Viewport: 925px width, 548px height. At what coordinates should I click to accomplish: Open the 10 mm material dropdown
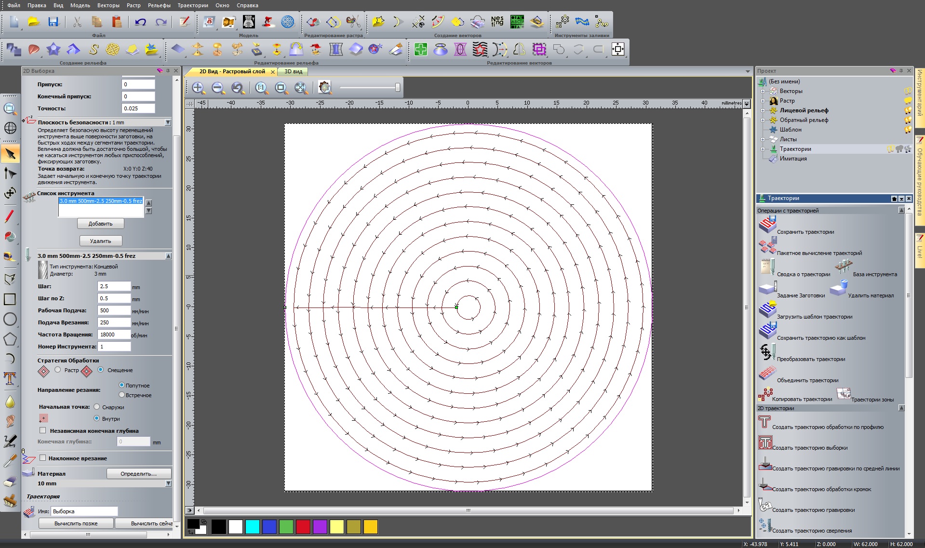168,483
